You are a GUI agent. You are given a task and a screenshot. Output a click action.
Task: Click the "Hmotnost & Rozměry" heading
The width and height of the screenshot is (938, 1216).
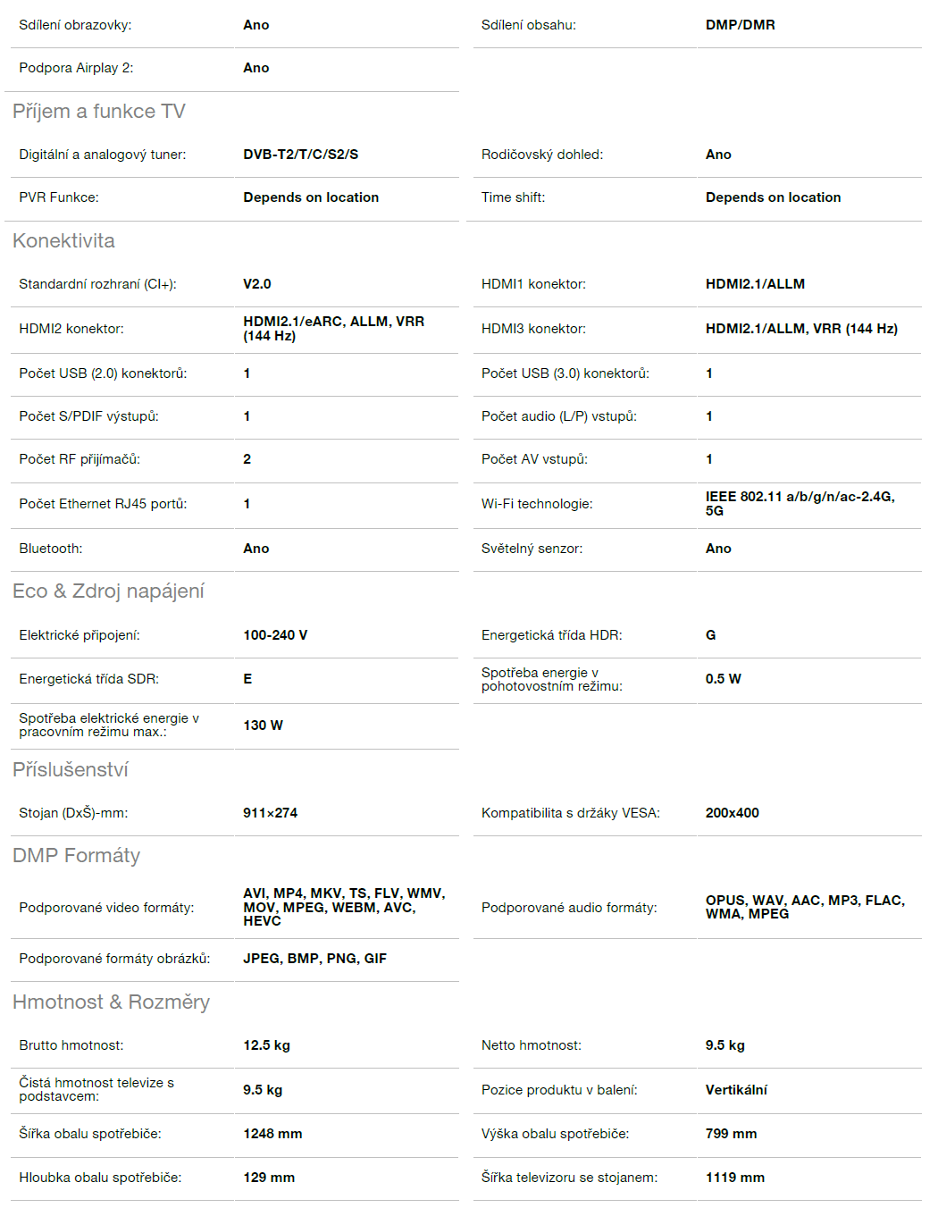tap(111, 1002)
